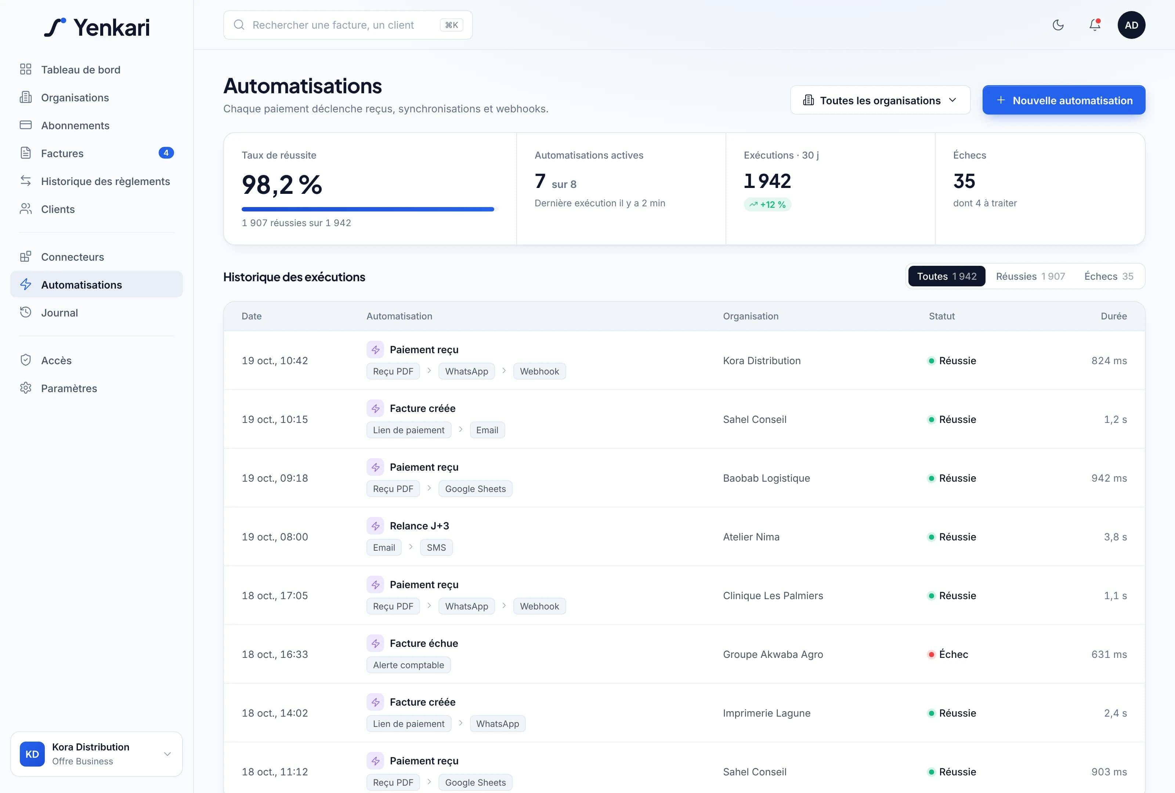This screenshot has width=1175, height=793.
Task: Expand the Toutes les organisations dropdown
Action: click(x=880, y=100)
